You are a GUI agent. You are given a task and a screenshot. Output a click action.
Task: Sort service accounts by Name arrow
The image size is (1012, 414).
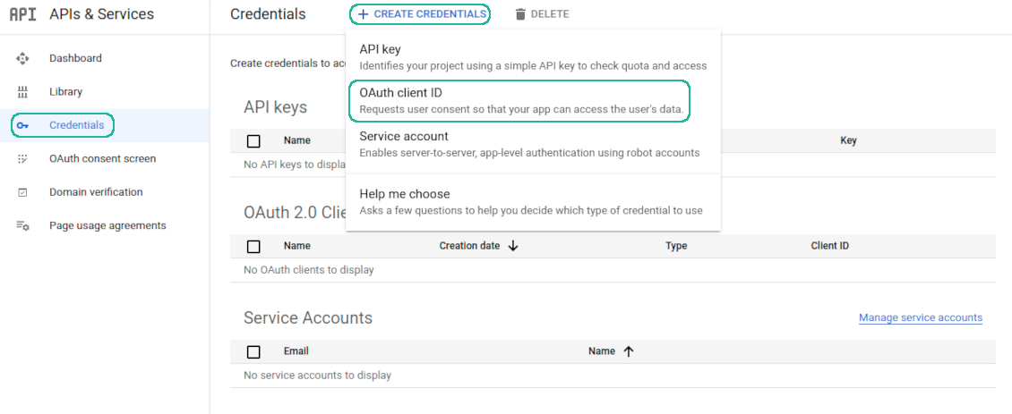pyautogui.click(x=628, y=351)
